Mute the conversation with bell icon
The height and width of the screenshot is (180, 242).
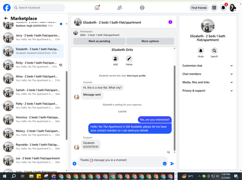[201, 50]
